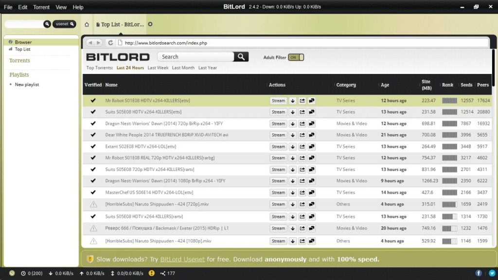Screen dimensions: 498x280
Task: Select the Last Week filter
Action: (x=158, y=68)
